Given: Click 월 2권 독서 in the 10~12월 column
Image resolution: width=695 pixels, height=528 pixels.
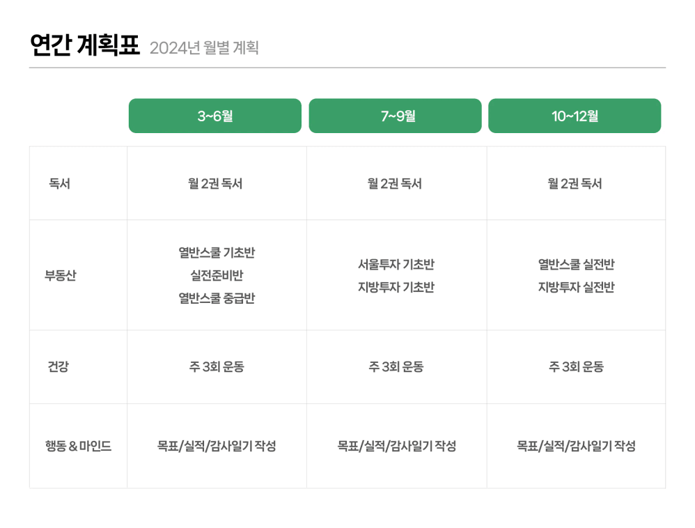Looking at the screenshot, I should [x=575, y=184].
